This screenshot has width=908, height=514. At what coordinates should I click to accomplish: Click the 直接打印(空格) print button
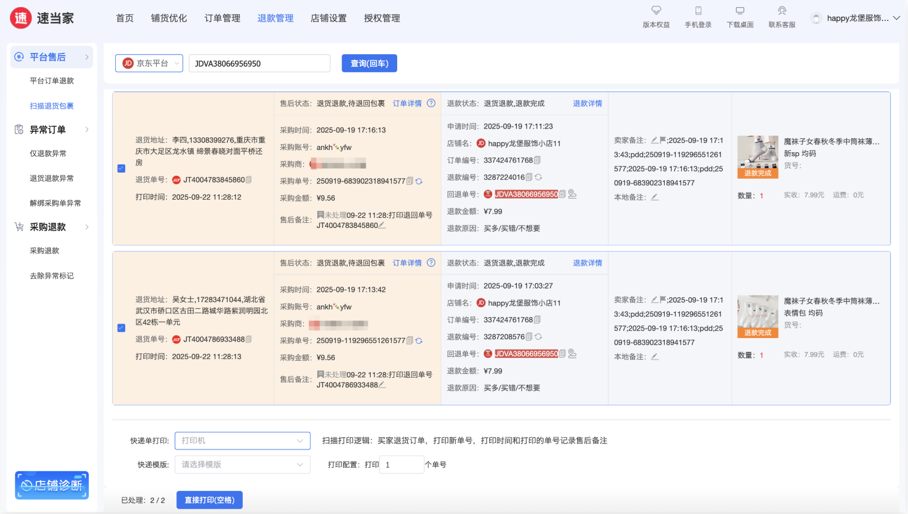point(209,500)
